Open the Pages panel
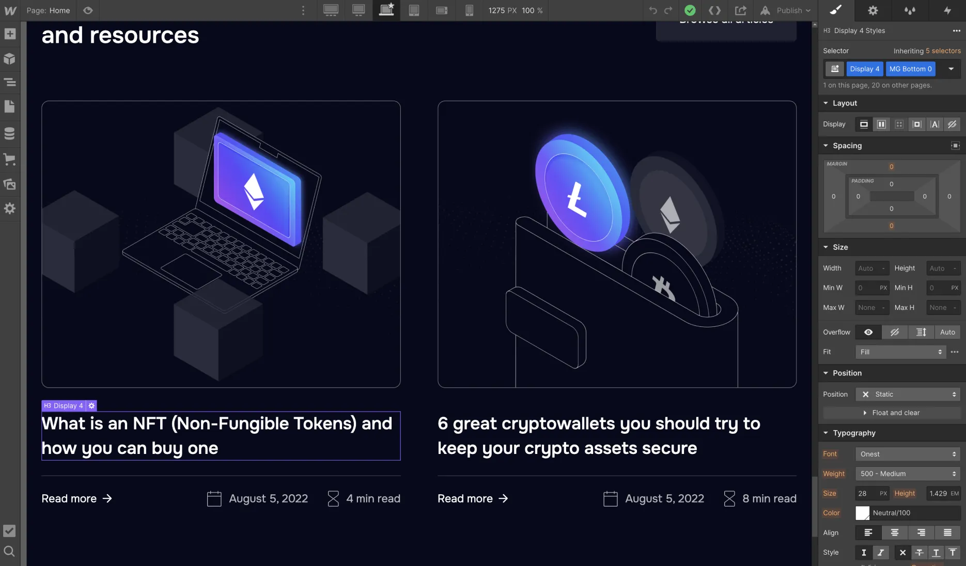The height and width of the screenshot is (566, 966). tap(10, 106)
